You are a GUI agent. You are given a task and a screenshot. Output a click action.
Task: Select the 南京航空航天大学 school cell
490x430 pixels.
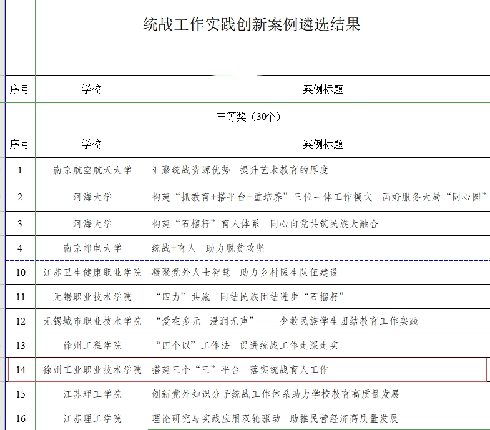coord(92,170)
